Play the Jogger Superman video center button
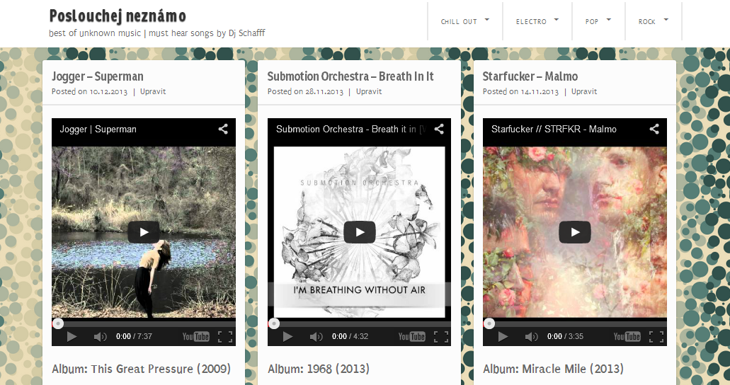This screenshot has height=385, width=730. coord(144,232)
